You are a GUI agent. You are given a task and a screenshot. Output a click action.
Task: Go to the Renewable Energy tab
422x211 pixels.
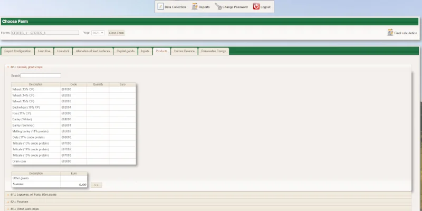coord(214,51)
